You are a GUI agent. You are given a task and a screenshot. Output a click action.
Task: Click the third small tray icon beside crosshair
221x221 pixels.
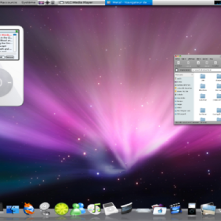[x=52, y=3]
